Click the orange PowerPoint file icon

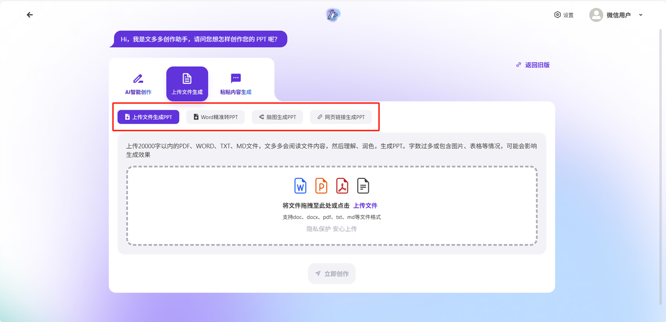tap(322, 186)
